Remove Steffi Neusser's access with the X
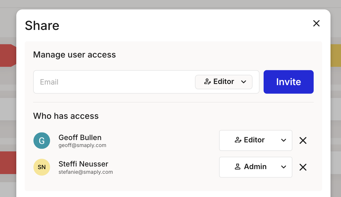The width and height of the screenshot is (341, 197). pyautogui.click(x=303, y=167)
